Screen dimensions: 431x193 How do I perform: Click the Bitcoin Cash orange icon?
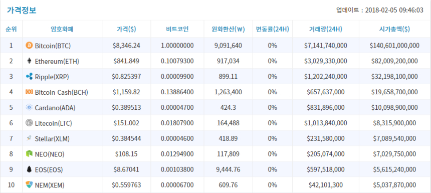pos(29,92)
